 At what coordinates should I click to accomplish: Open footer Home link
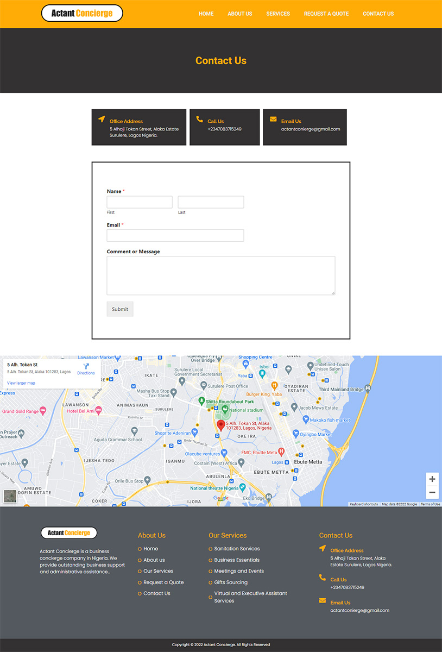151,549
